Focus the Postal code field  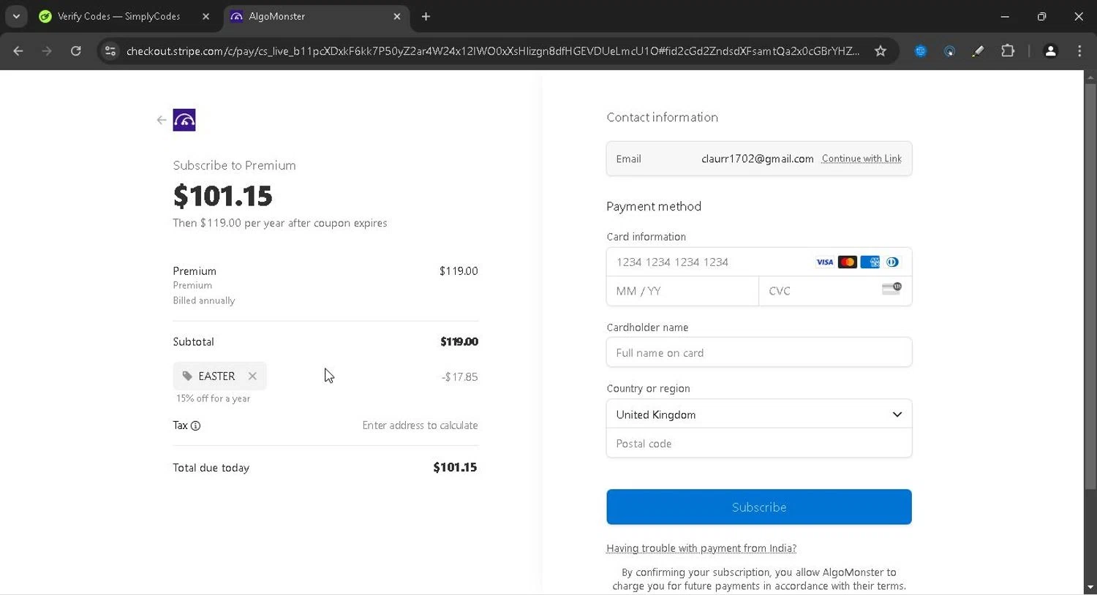click(x=759, y=444)
